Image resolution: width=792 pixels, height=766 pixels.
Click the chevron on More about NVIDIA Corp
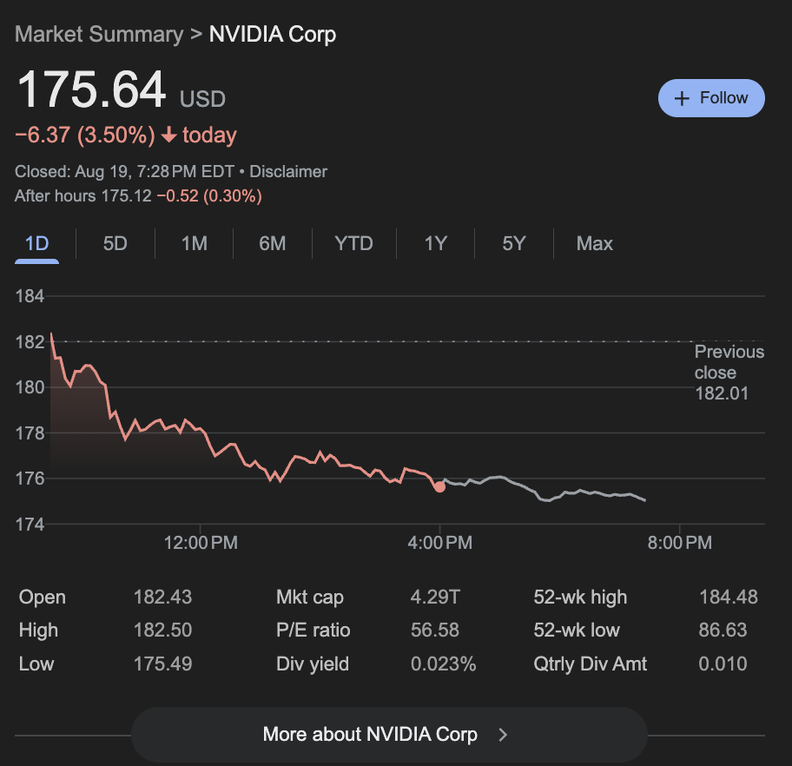click(x=503, y=735)
